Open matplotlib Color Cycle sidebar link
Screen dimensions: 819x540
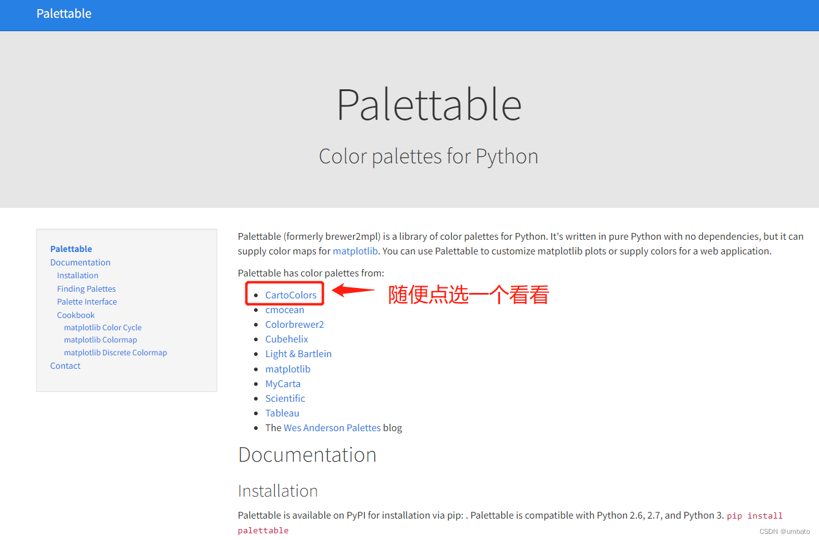point(103,328)
